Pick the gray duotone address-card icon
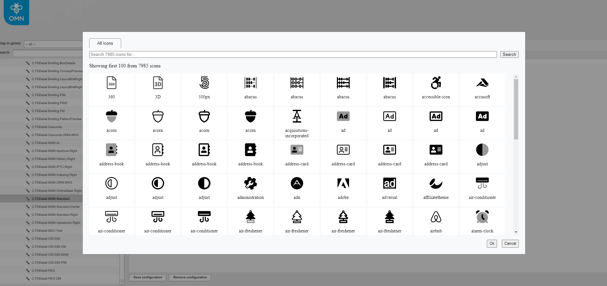Viewport: 607px width, 286px height. click(x=297, y=156)
